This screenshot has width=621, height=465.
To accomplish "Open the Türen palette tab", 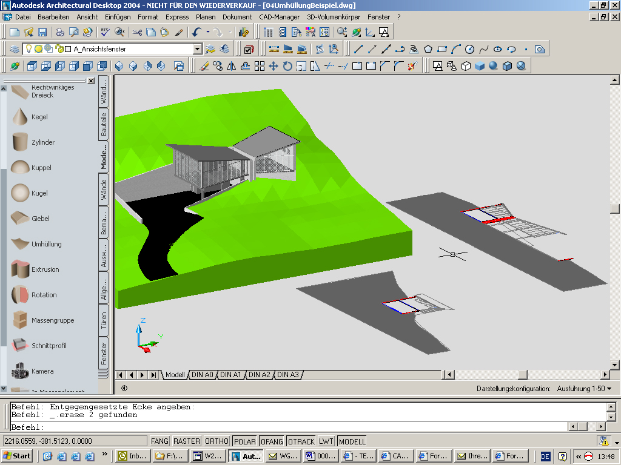I will 104,320.
